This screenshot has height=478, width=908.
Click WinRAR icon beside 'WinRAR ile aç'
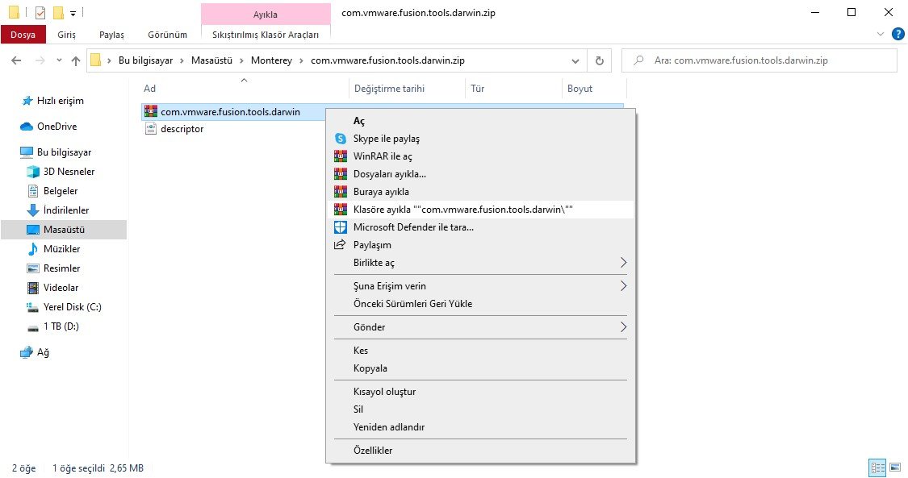[x=341, y=156]
